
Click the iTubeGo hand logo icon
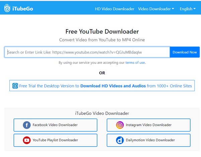(x=7, y=9)
